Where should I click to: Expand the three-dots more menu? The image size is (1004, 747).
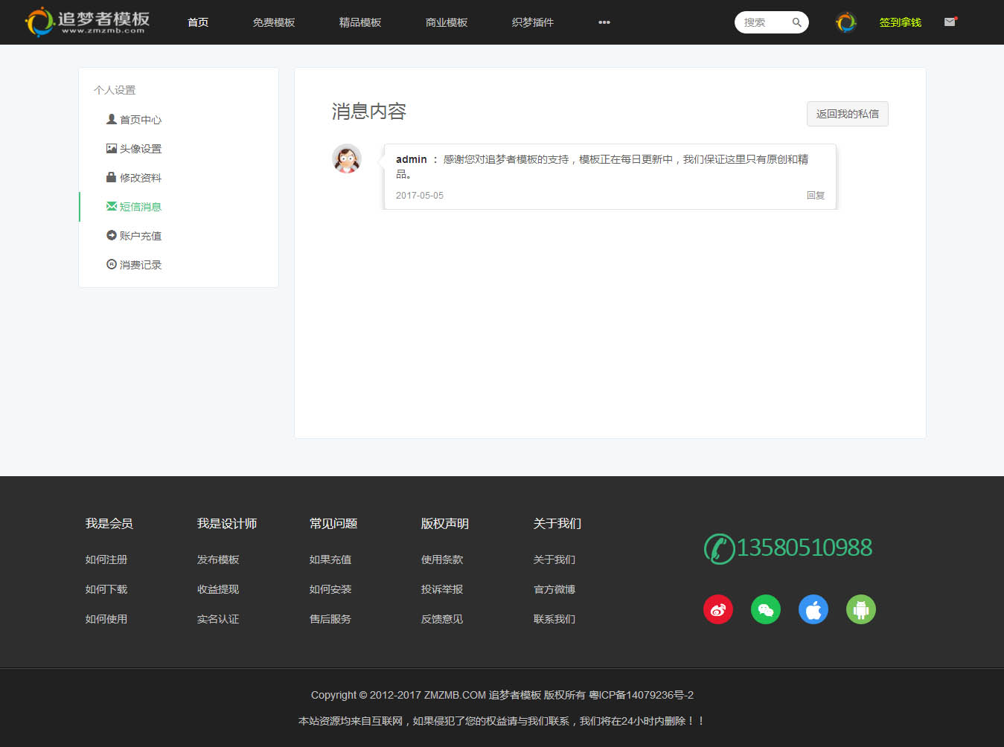pyautogui.click(x=604, y=22)
